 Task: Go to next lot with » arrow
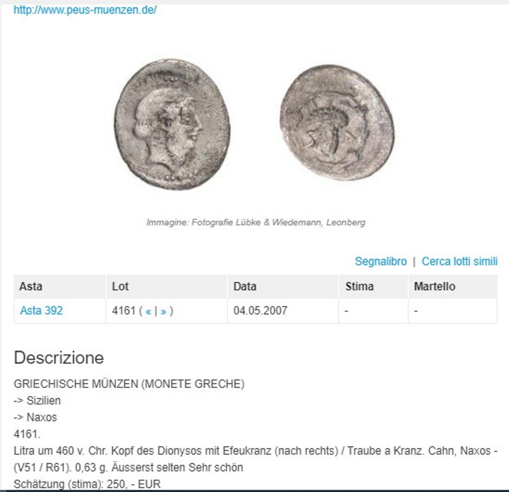pyautogui.click(x=163, y=311)
